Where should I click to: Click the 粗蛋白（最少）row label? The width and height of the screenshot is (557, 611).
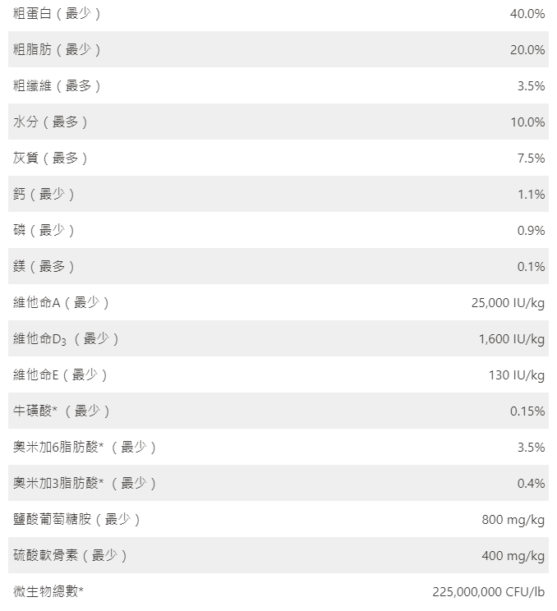58,14
